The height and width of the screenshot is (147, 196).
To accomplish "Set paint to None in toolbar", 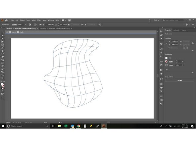I will tap(4, 88).
